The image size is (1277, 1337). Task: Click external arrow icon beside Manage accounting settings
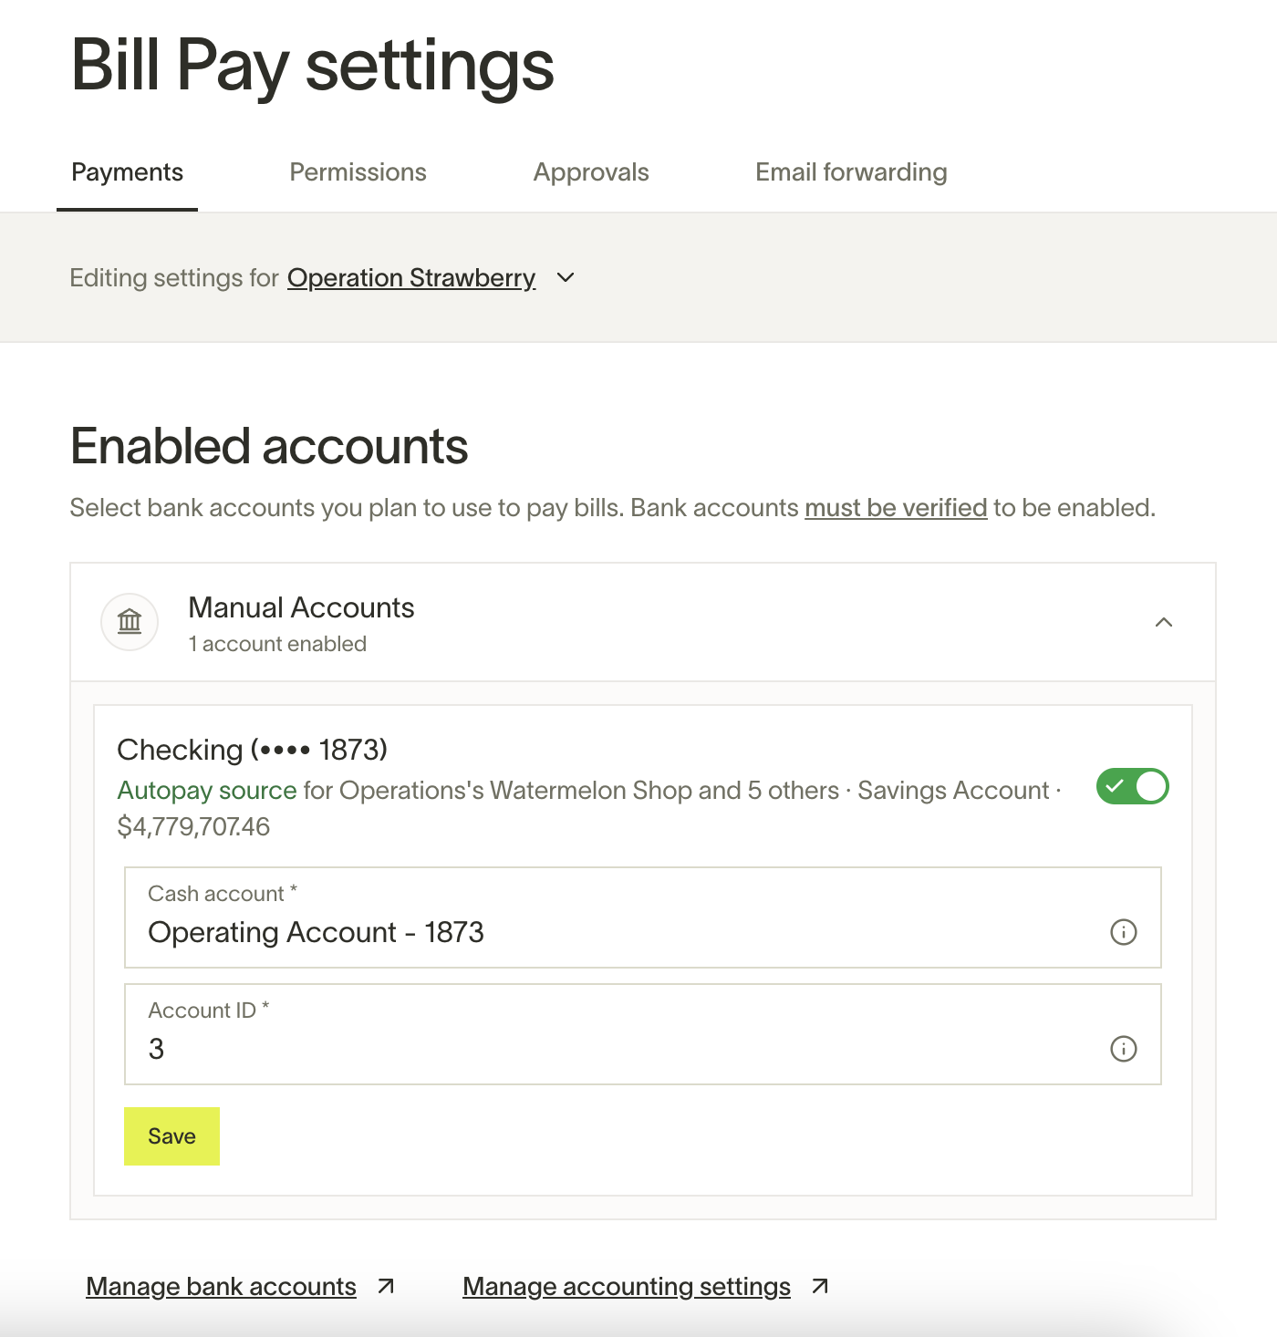(820, 1286)
